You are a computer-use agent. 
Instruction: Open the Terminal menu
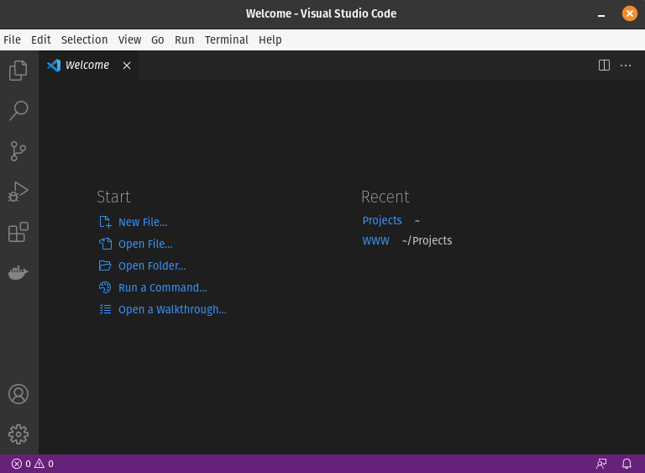pos(227,40)
